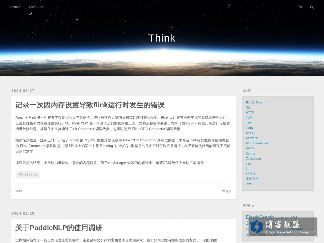Image resolution: width=324 pixels, height=243 pixels.
Task: Open the post date 2024-02-28
Action: 23,213
